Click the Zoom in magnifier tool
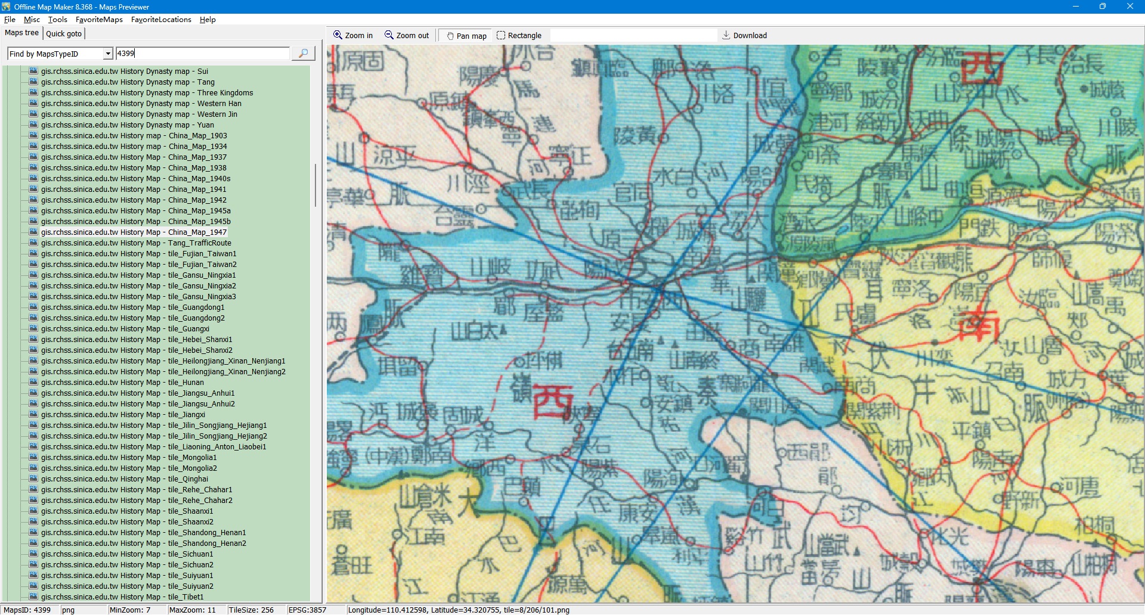Screen dimensions: 1145x615 [353, 36]
